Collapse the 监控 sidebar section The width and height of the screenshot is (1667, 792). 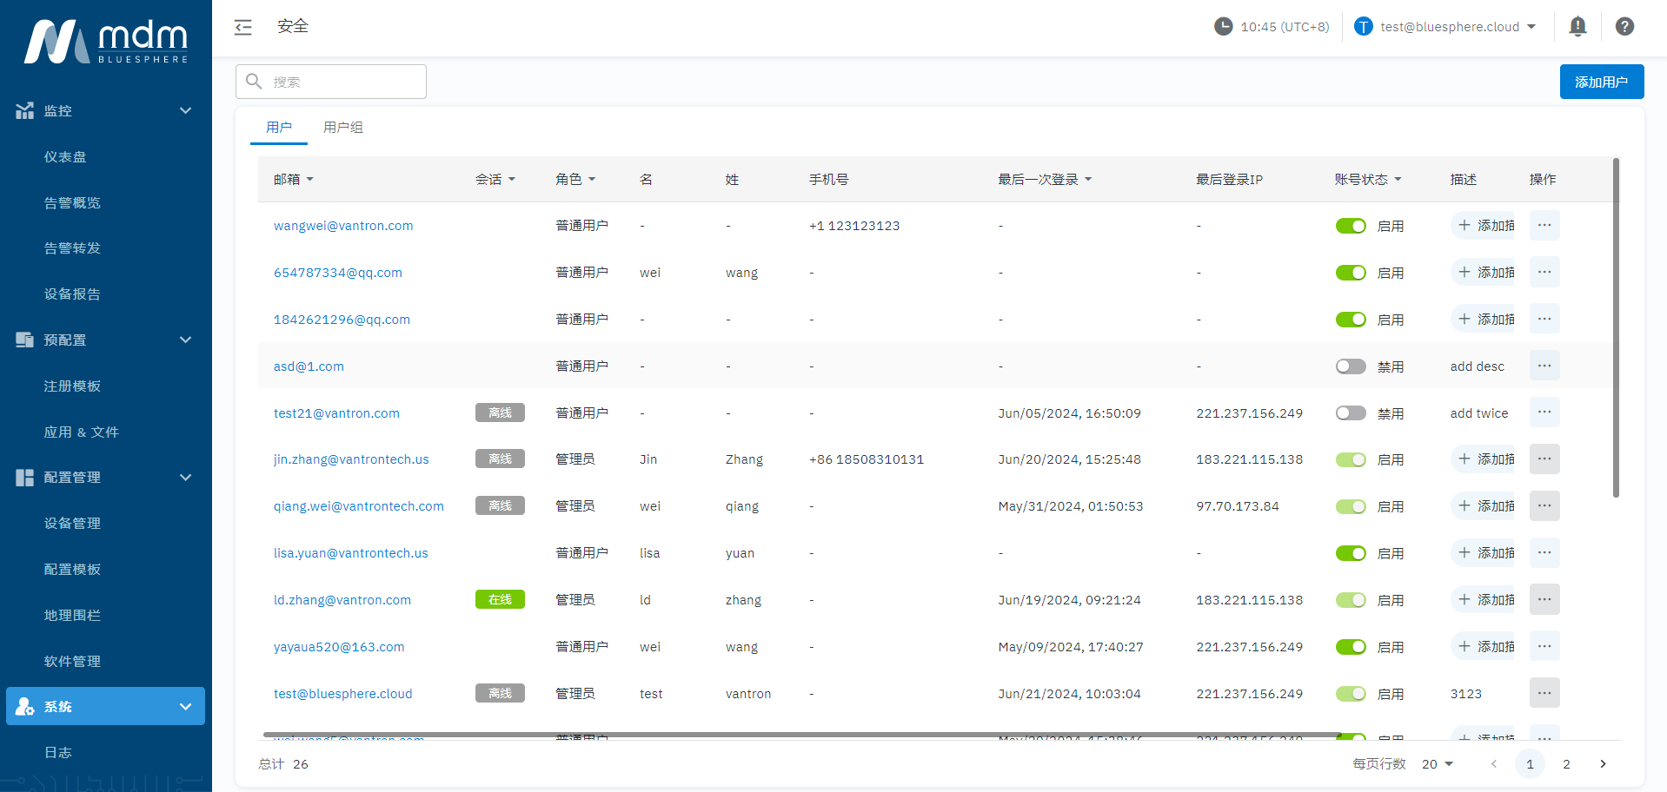point(185,110)
